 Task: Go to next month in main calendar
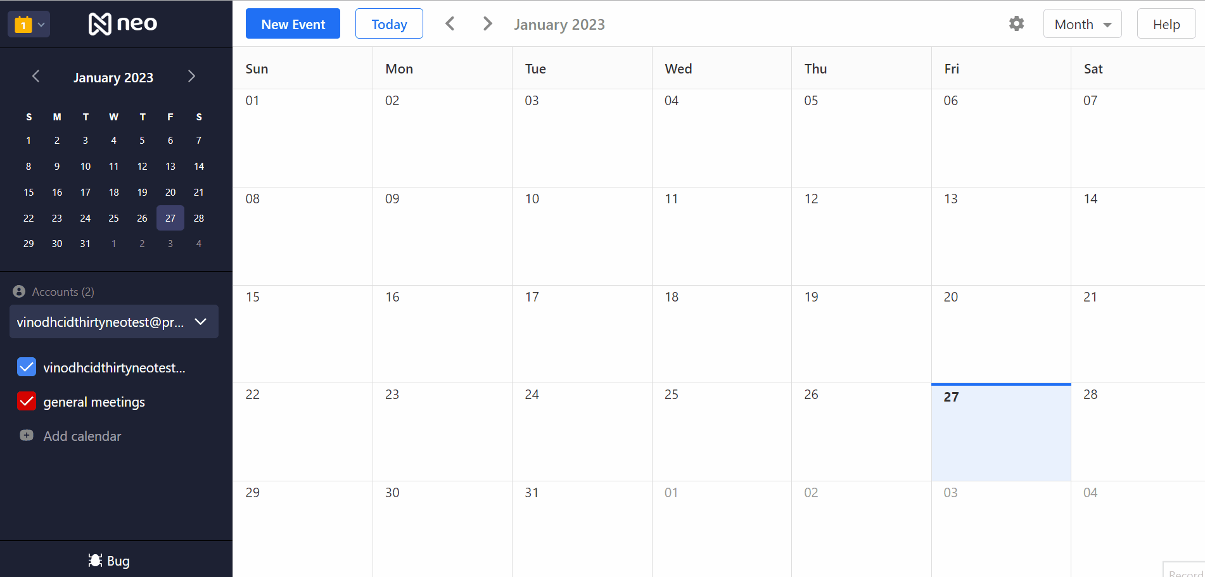point(487,24)
